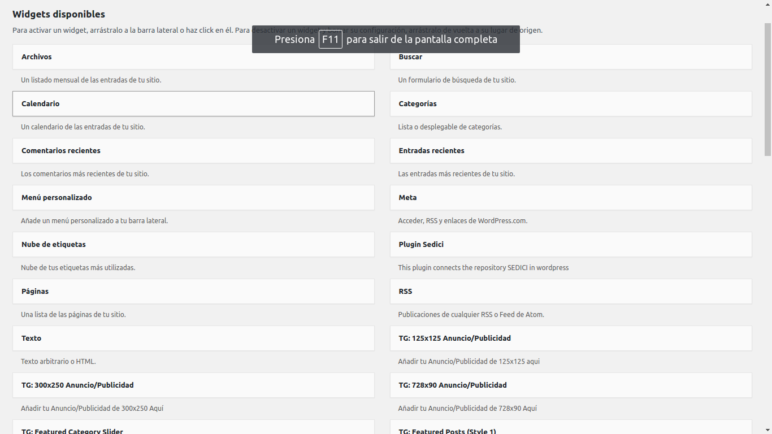Viewport: 772px width, 434px height.
Task: Click the Widgets disponibles heading
Action: pyautogui.click(x=59, y=15)
